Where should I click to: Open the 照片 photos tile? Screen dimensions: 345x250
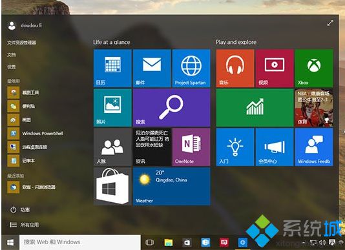tap(112, 108)
